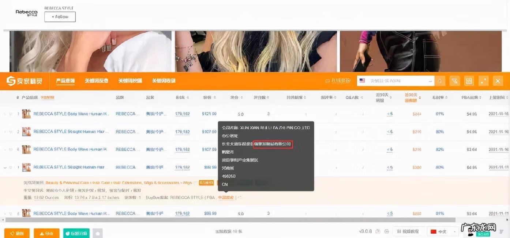510x238 pixels.
Task: Click the close X icon on the SellerSprite toolbar
Action: pyautogui.click(x=498, y=81)
